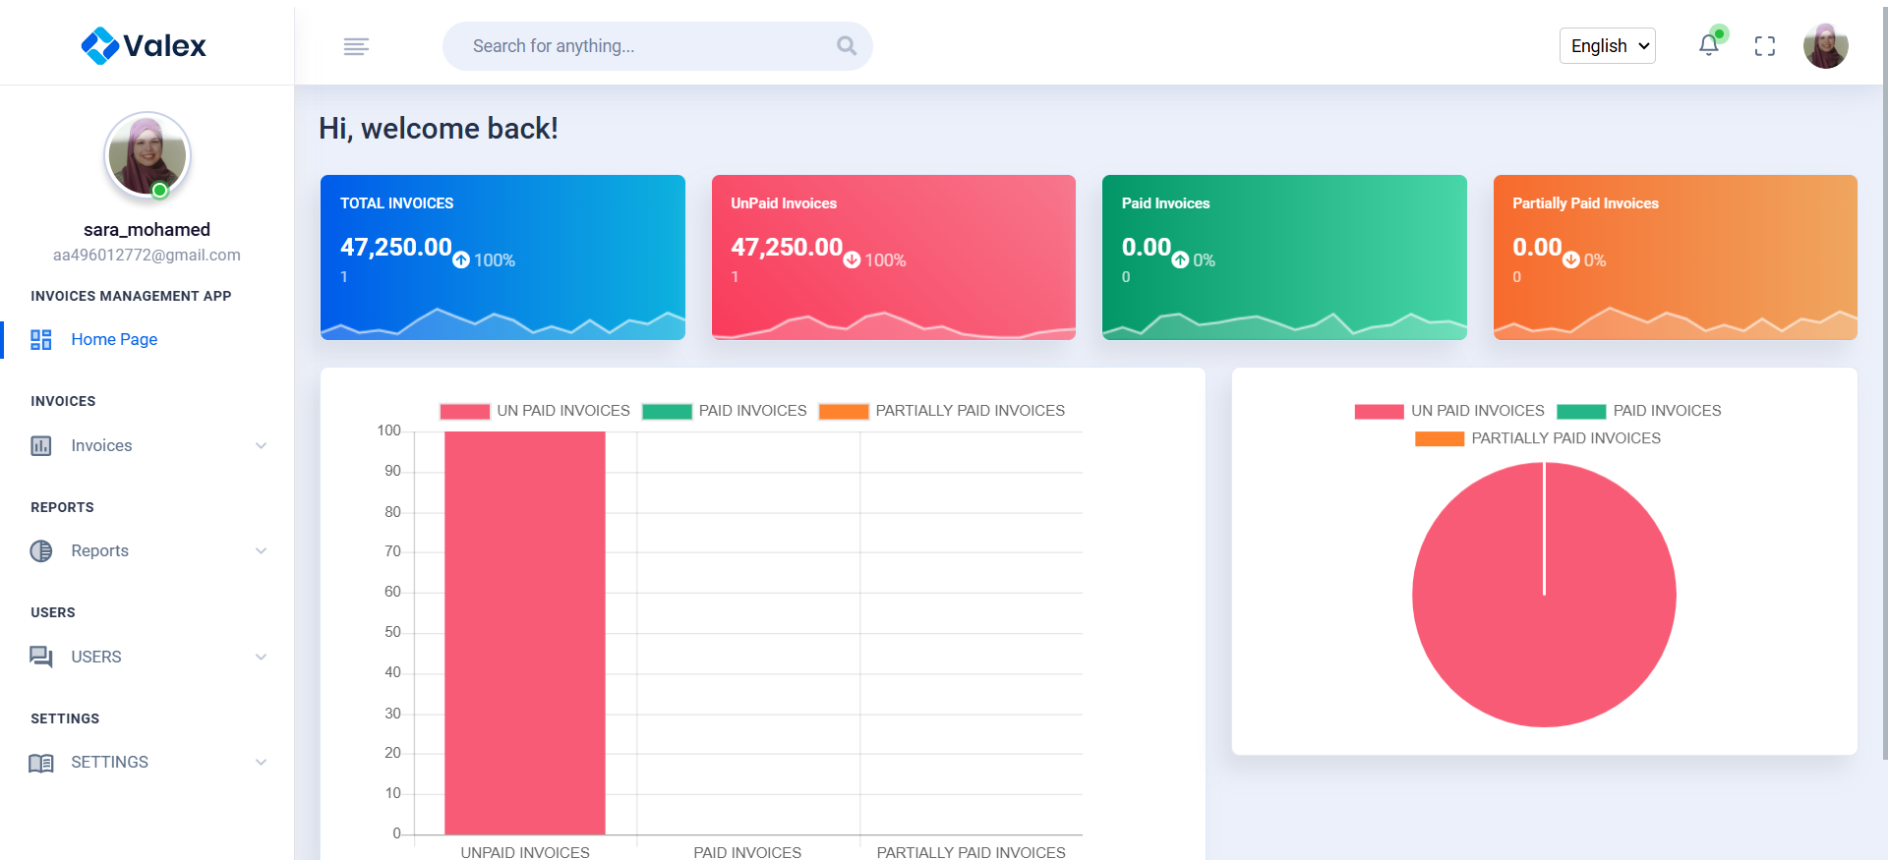This screenshot has height=860, width=1888.
Task: Click the unpaid invoices red bar
Action: coord(525,633)
